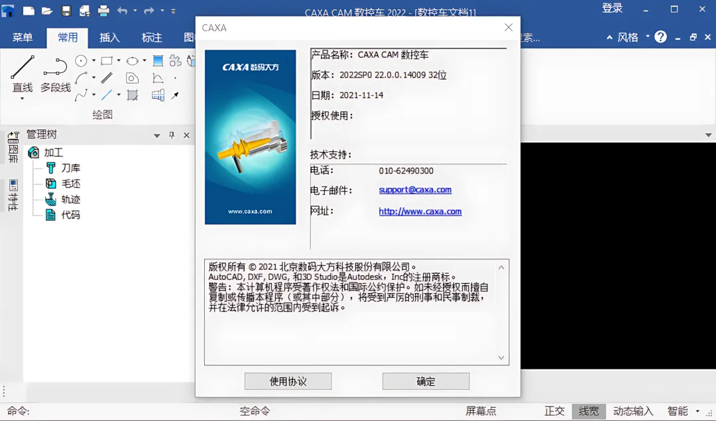
Task: Click the copyright text box down arrow
Action: 501,357
